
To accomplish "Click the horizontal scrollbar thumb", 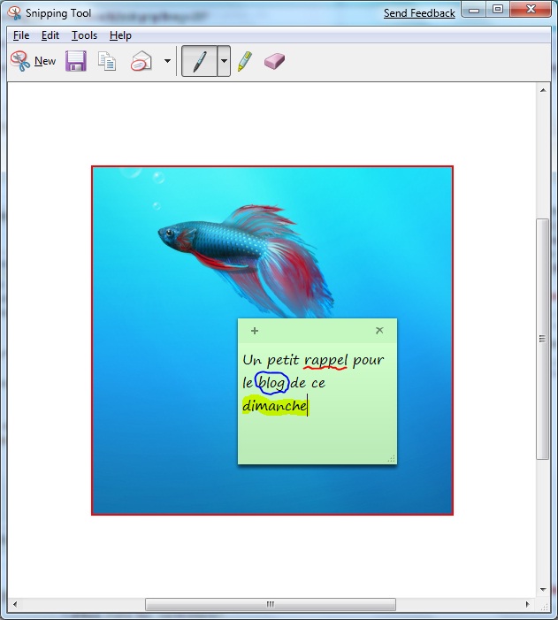I will click(270, 605).
